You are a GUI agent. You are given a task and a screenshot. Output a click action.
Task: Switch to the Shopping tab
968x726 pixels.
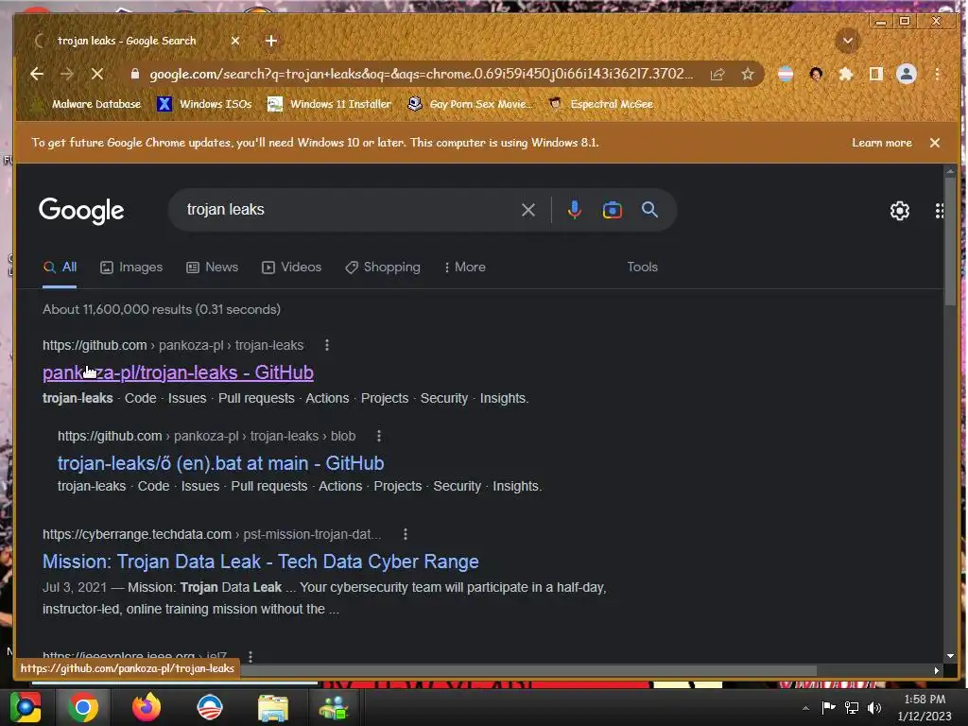383,268
